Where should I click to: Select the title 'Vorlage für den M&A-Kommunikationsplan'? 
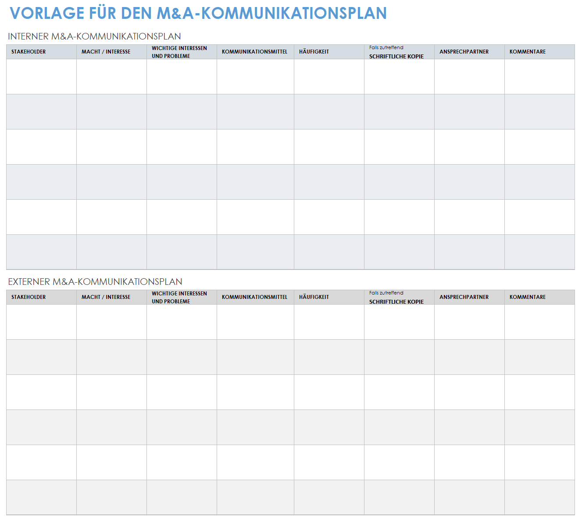[198, 13]
